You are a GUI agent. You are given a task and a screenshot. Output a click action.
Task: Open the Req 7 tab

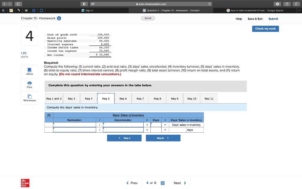pyautogui.click(x=140, y=99)
